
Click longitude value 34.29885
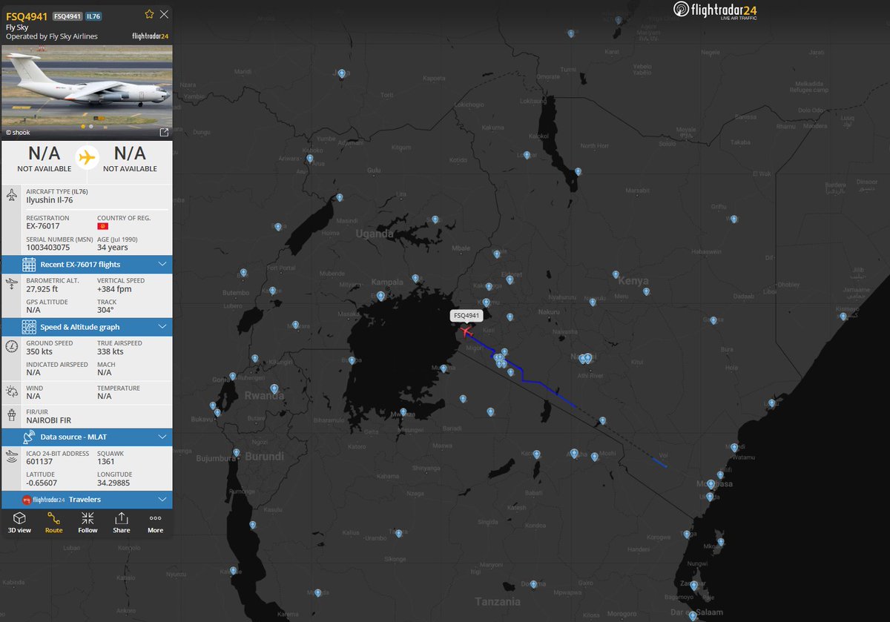[x=113, y=483]
